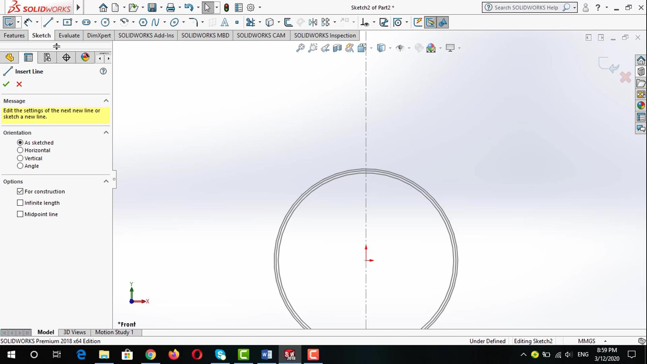Open Google Chrome from the taskbar
647x364 pixels.
[x=151, y=355]
